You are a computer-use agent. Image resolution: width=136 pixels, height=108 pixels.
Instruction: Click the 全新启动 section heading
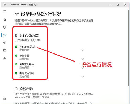click(x=26, y=89)
